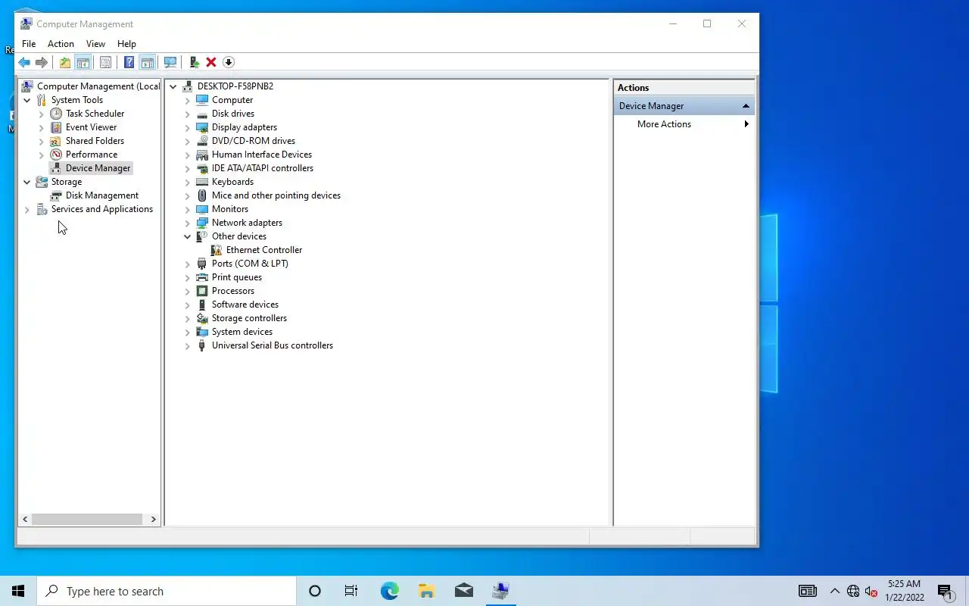Select Mice and other pointing devices
The width and height of the screenshot is (969, 606).
tap(276, 195)
